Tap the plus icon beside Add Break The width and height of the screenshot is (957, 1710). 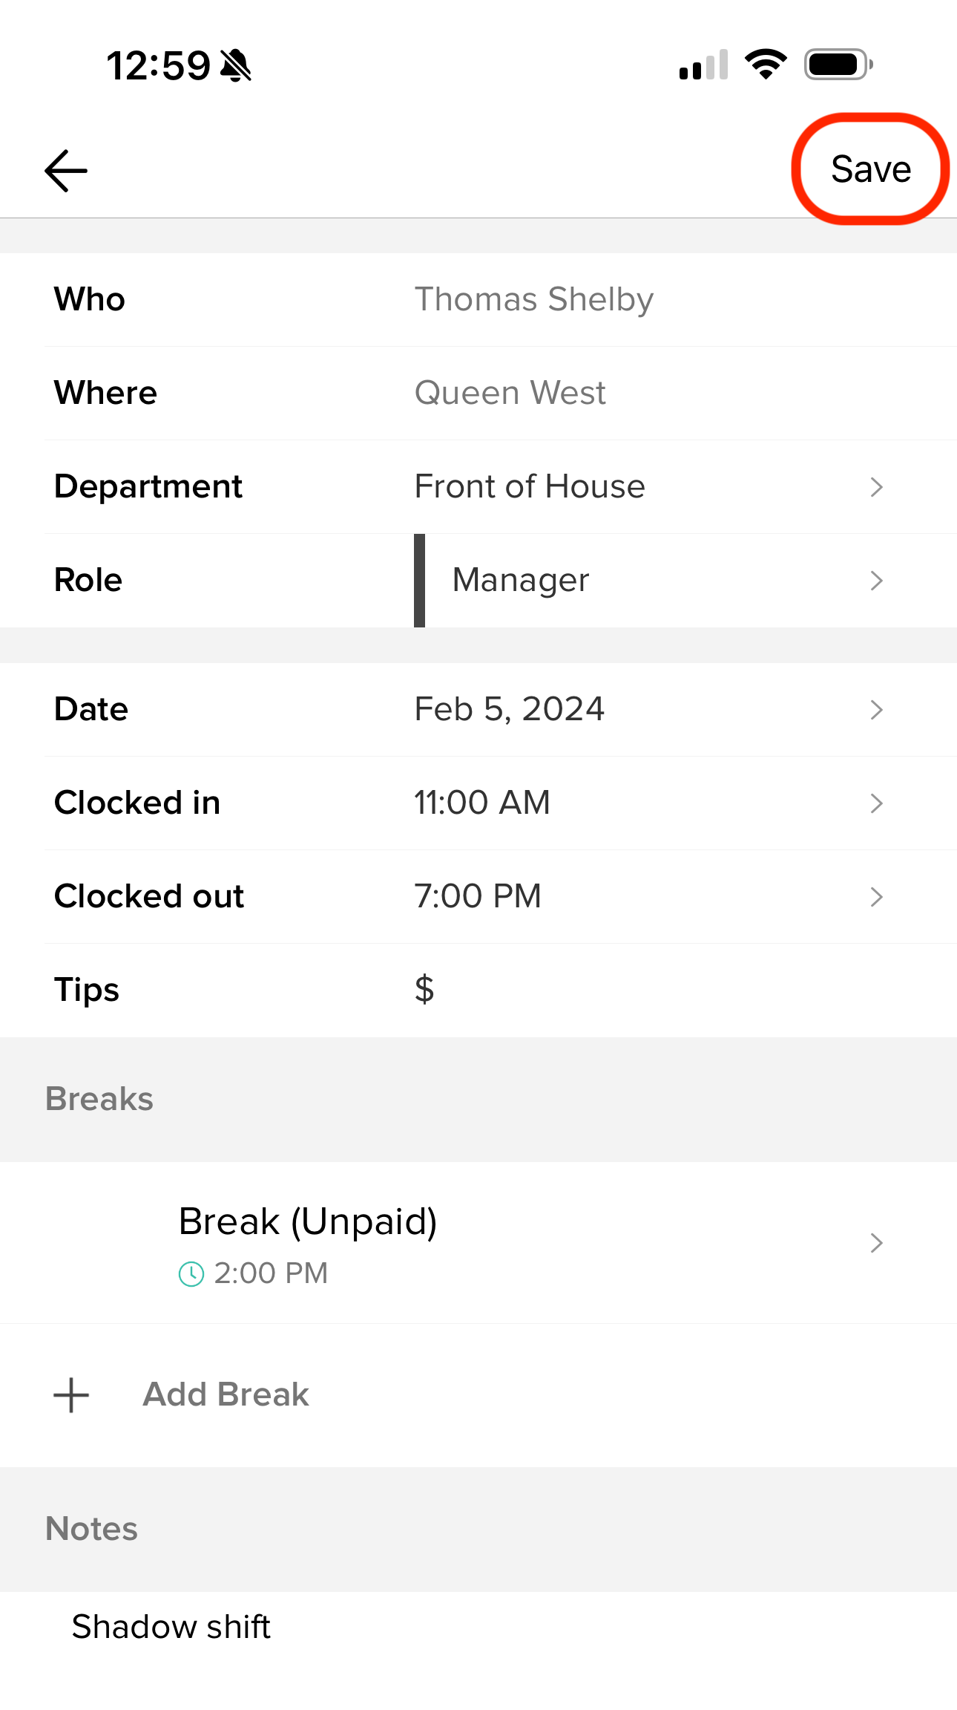click(71, 1395)
